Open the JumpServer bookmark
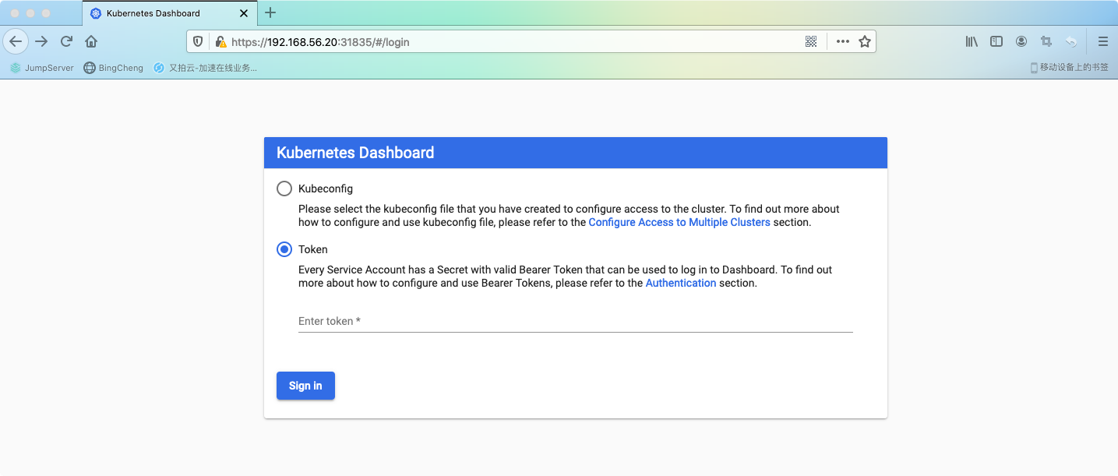 point(41,68)
